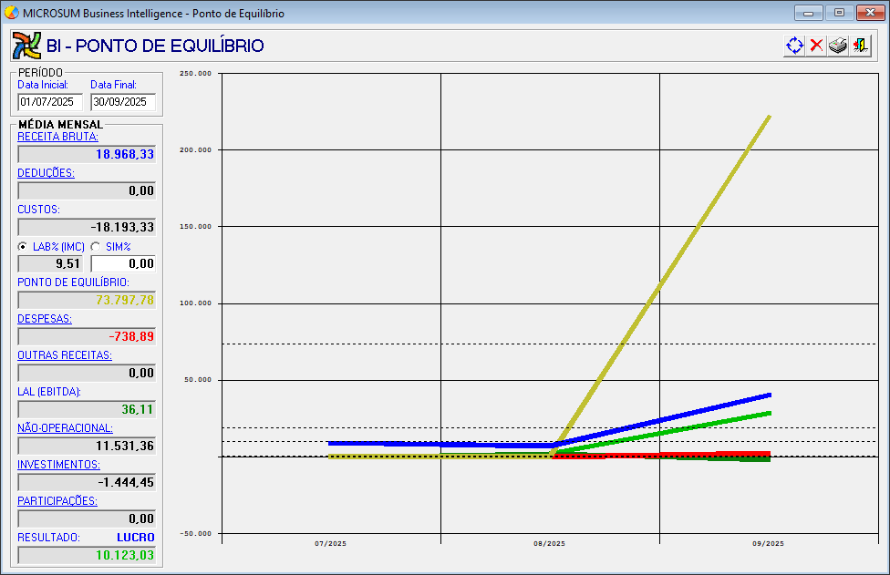Click the MICROSUM colorful logo icon
This screenshot has width=890, height=575.
click(x=26, y=46)
